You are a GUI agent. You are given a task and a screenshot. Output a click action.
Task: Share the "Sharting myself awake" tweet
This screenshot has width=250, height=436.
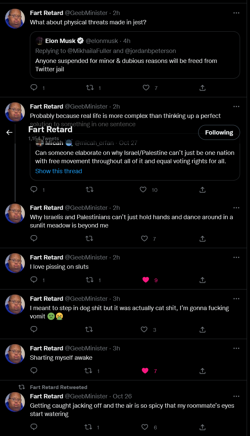tap(203, 371)
